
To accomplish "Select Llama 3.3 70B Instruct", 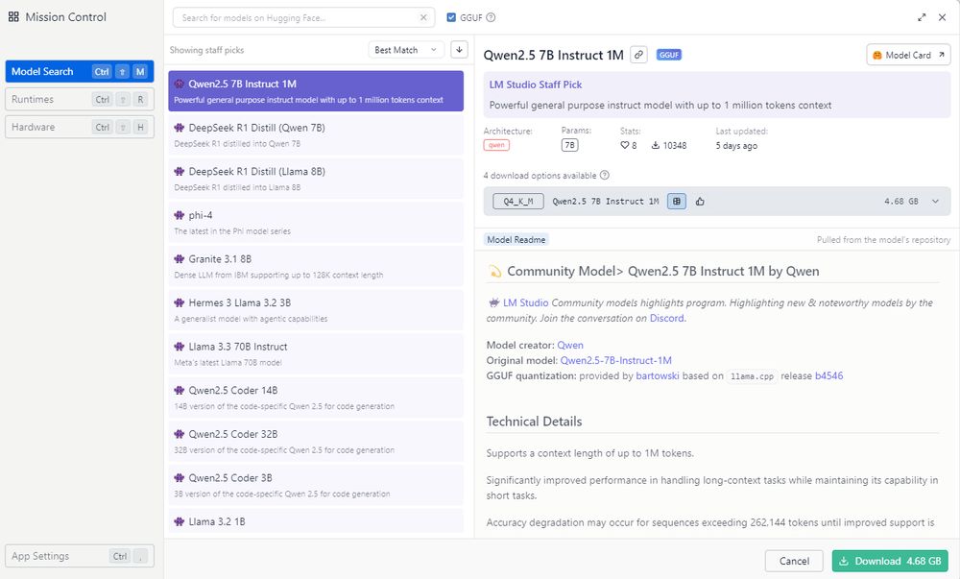I will click(316, 353).
